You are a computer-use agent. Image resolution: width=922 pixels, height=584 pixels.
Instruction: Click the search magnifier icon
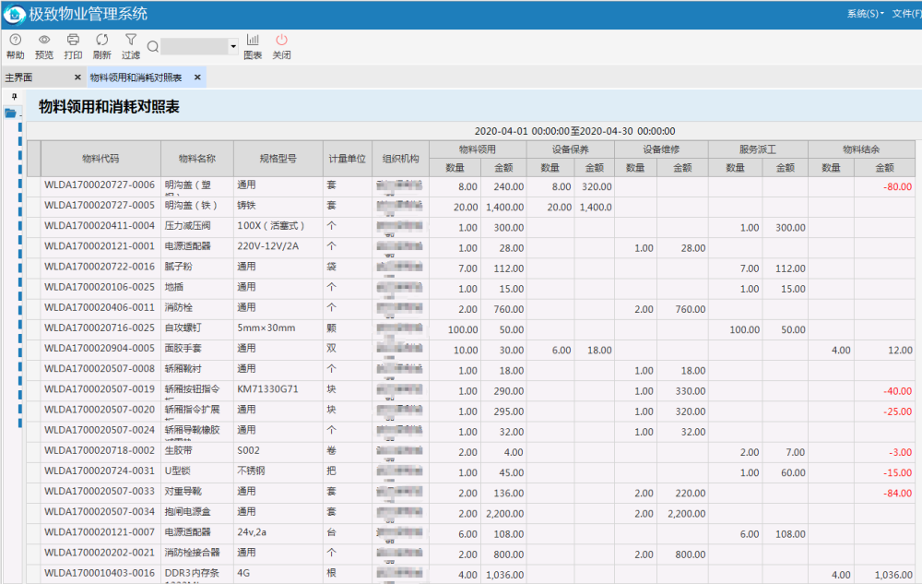coord(153,46)
